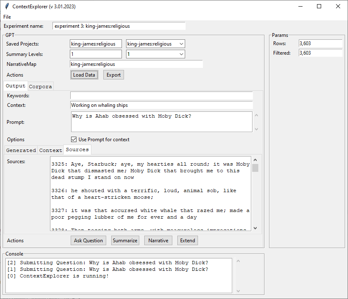
Task: Click the Context field with whaling ships text
Action: [x=161, y=105]
